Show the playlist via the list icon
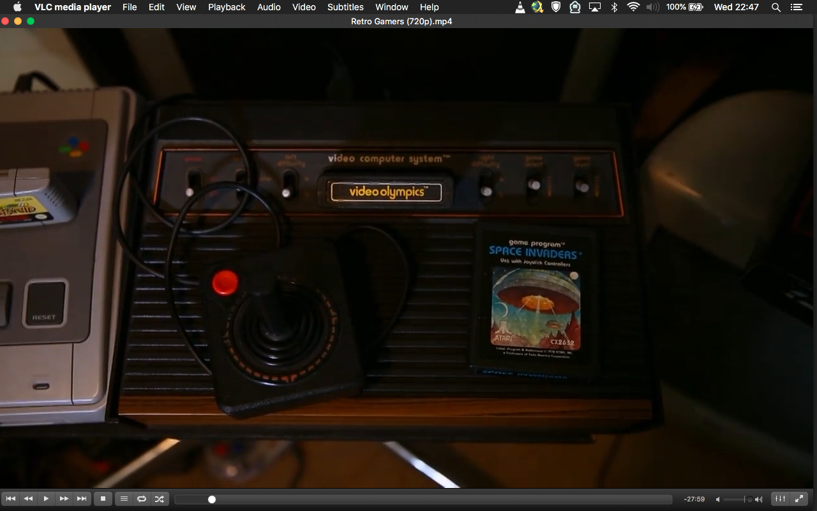The image size is (817, 511). tap(124, 499)
